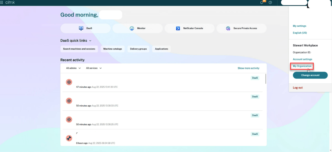Click the Citrix logo

pos(10,3)
